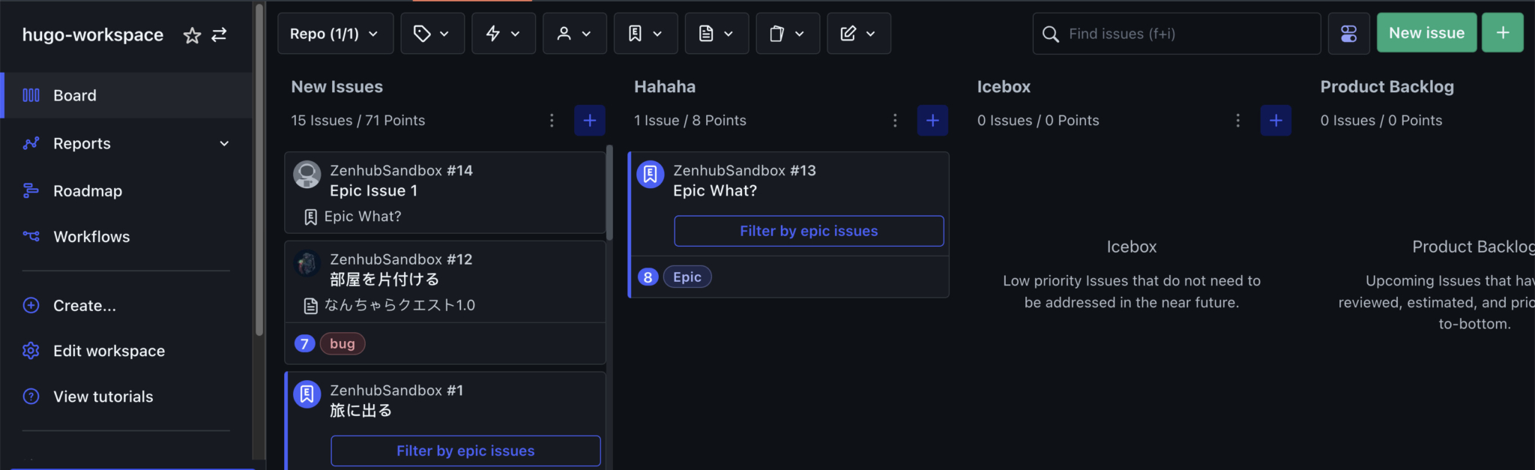This screenshot has height=470, width=1535.
Task: Open the Workflows panel
Action: pos(91,236)
